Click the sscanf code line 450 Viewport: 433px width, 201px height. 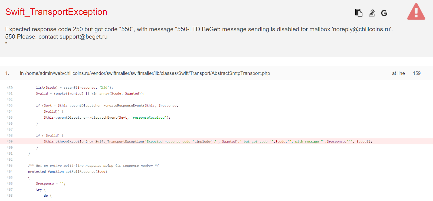click(74, 87)
